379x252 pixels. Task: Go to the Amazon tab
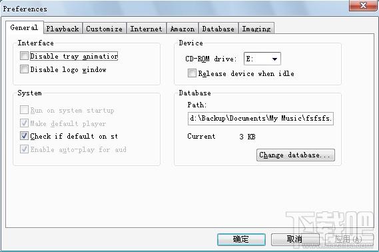pos(183,29)
